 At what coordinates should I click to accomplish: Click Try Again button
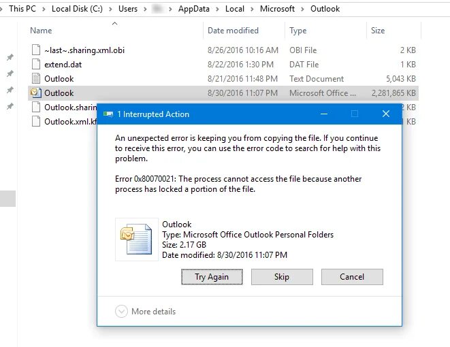point(212,277)
